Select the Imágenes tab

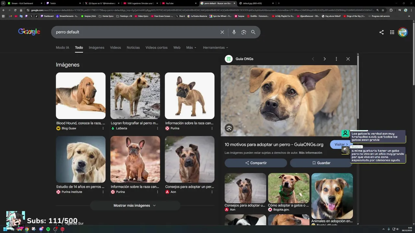[97, 48]
